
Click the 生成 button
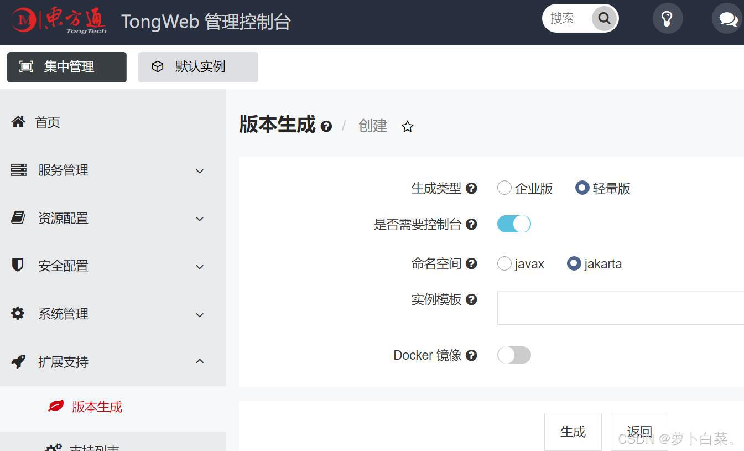click(x=573, y=432)
